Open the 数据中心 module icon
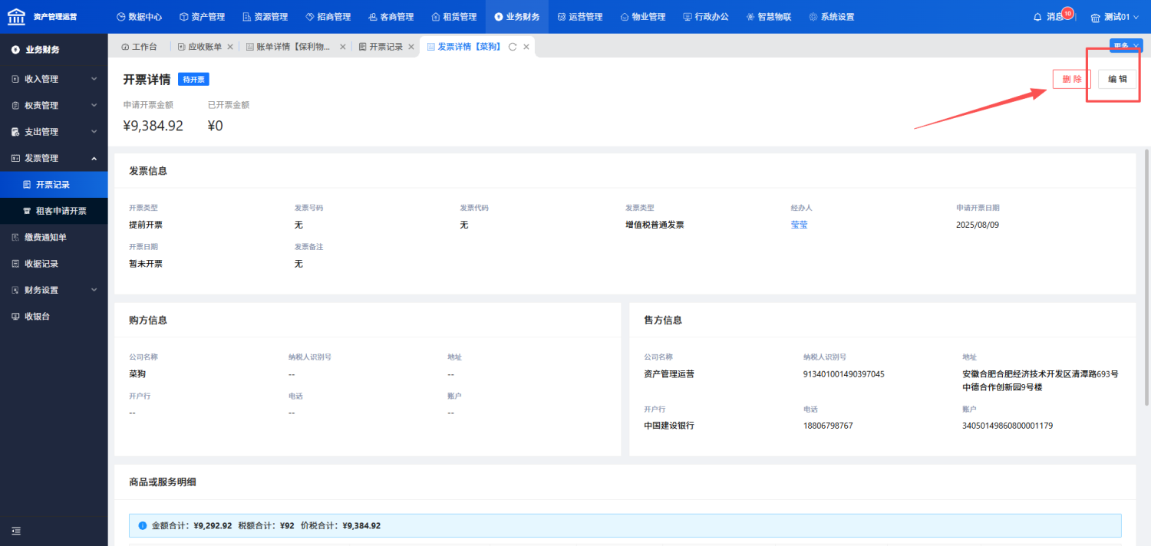The width and height of the screenshot is (1151, 546). [x=120, y=17]
